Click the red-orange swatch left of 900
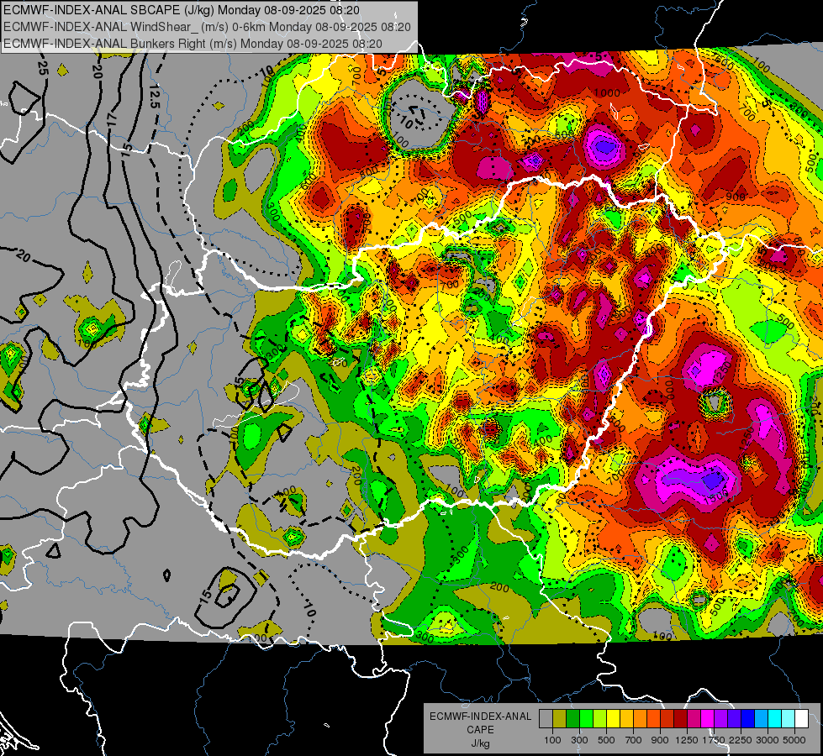The image size is (823, 756). tap(653, 718)
